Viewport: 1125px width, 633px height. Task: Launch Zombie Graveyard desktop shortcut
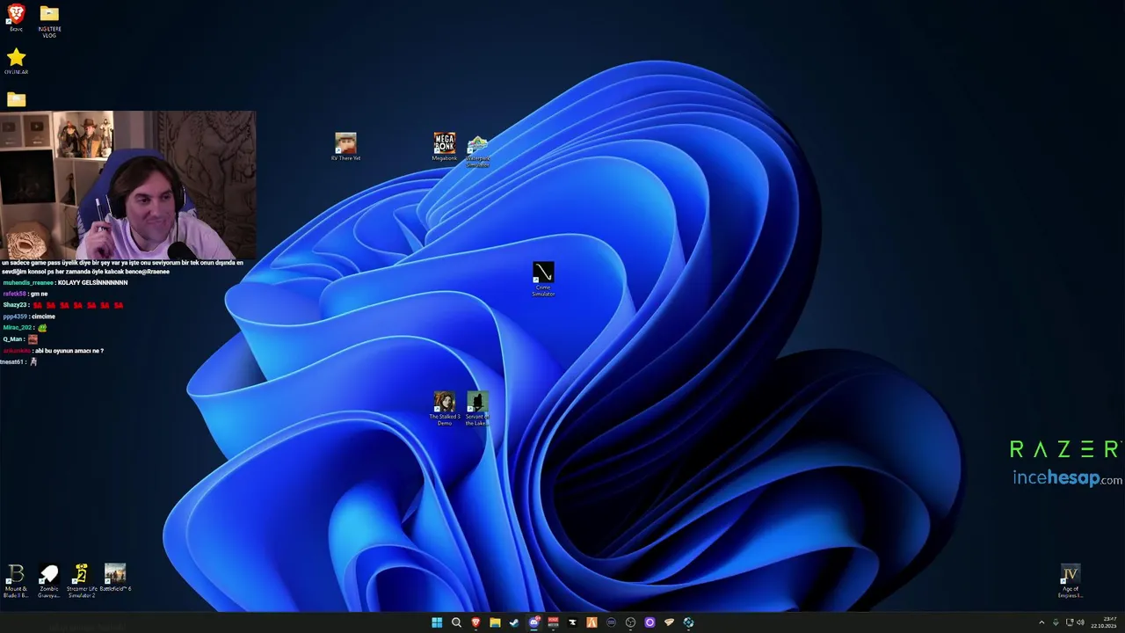[x=49, y=582]
